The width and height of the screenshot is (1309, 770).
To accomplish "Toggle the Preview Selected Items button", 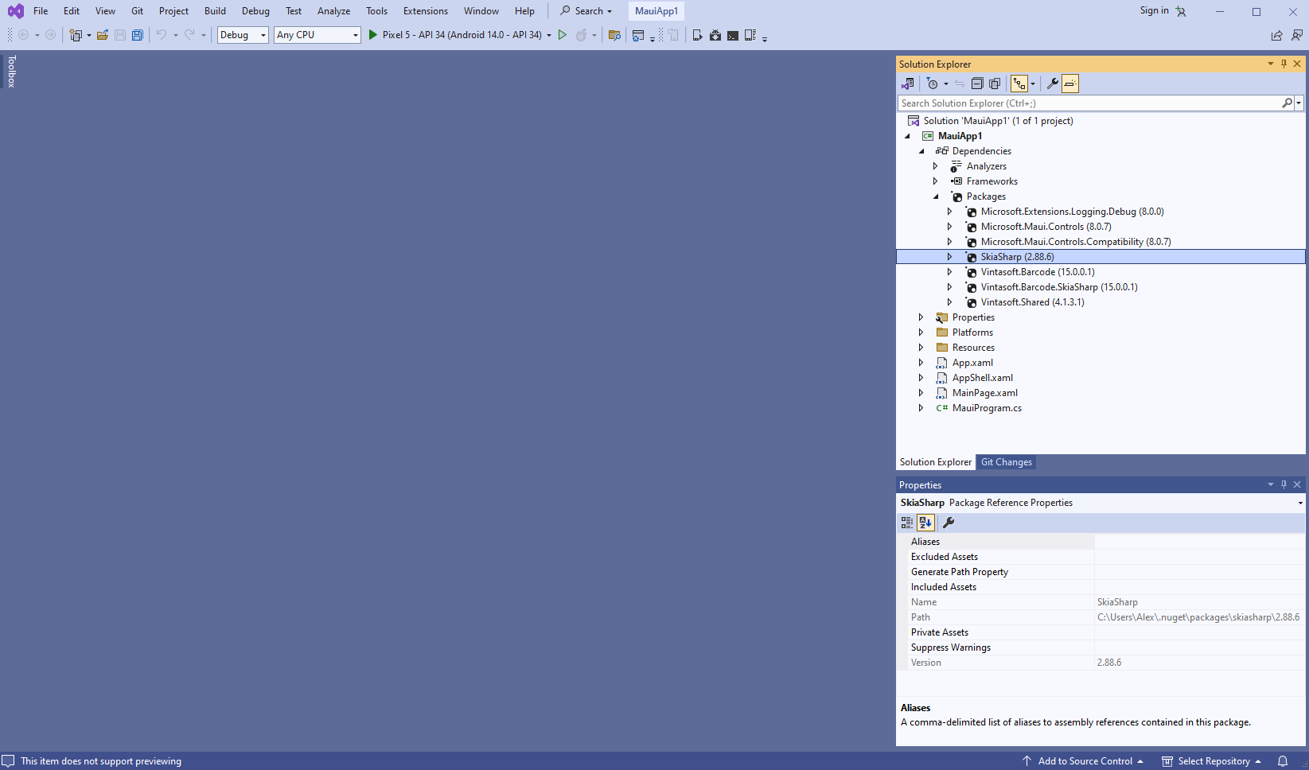I will pos(1070,84).
